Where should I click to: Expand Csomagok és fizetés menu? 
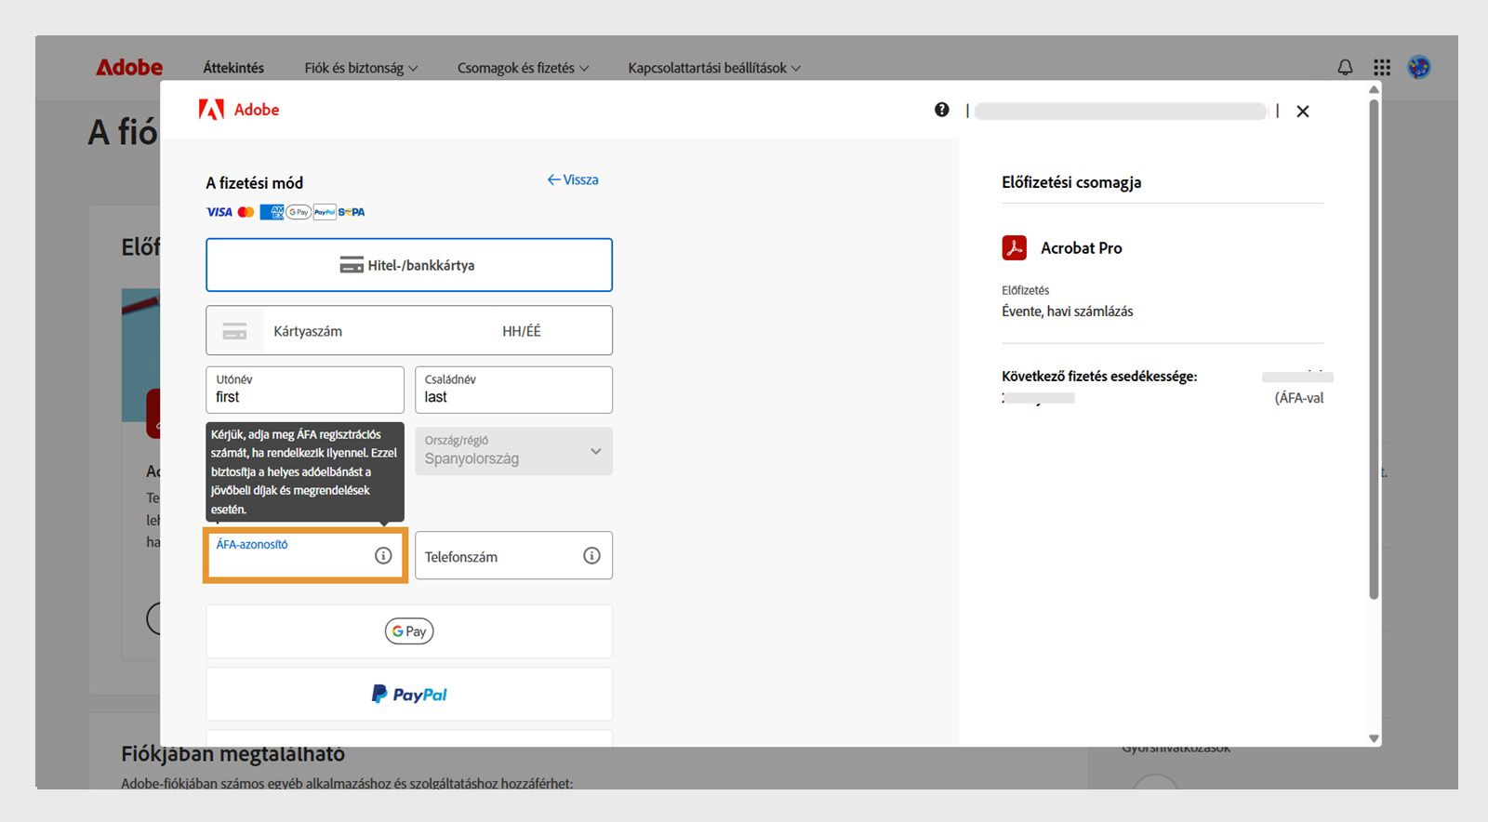pos(523,68)
